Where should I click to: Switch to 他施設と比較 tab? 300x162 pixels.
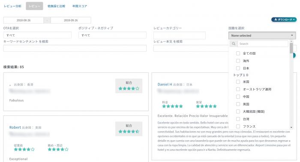[57, 6]
